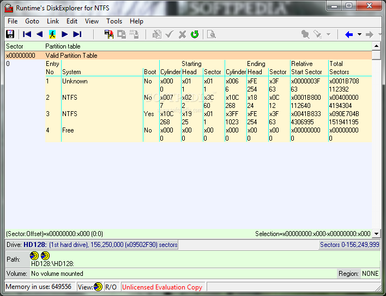Click the blue back arrow
The height and width of the screenshot is (296, 386).
(349, 34)
